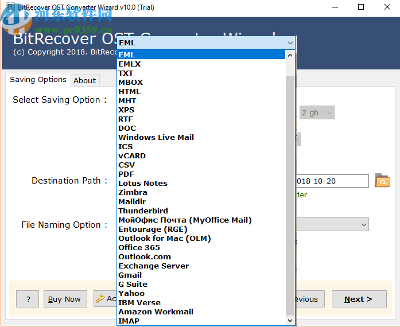The height and width of the screenshot is (327, 400).
Task: Click the list scrollbar up arrow
Action: pyautogui.click(x=290, y=55)
